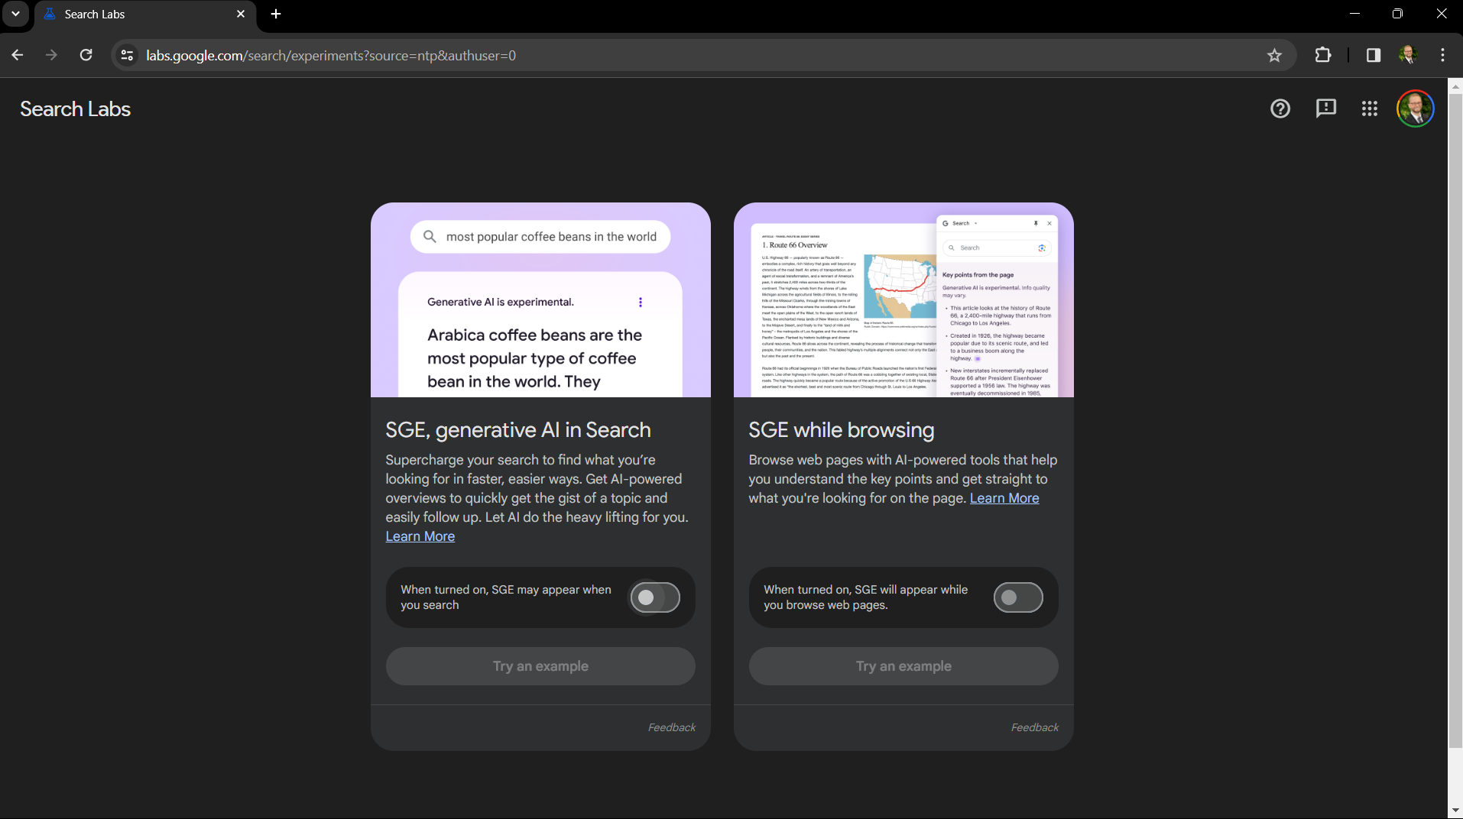The image size is (1463, 819).
Task: Click the coffee beans preview image
Action: [x=540, y=299]
